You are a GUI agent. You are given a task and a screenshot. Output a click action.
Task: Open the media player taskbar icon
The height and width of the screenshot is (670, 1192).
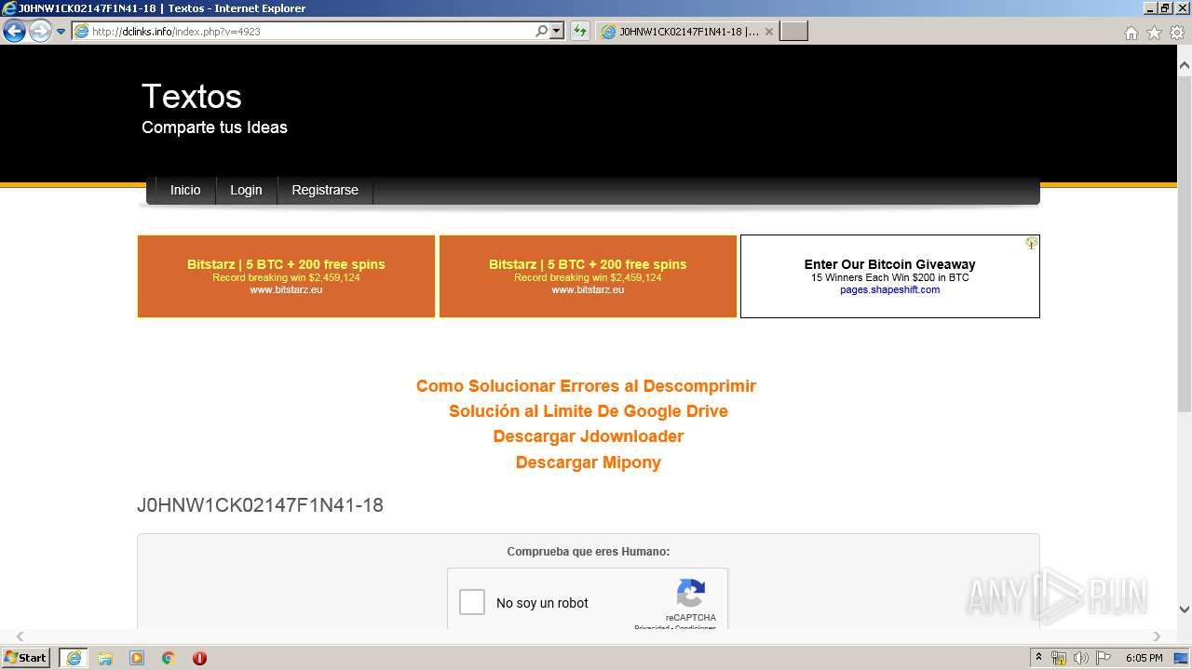click(137, 658)
